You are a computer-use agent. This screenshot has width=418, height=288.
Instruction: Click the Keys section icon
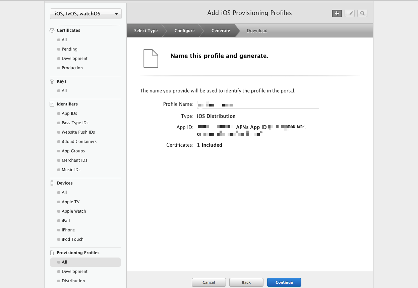(52, 81)
